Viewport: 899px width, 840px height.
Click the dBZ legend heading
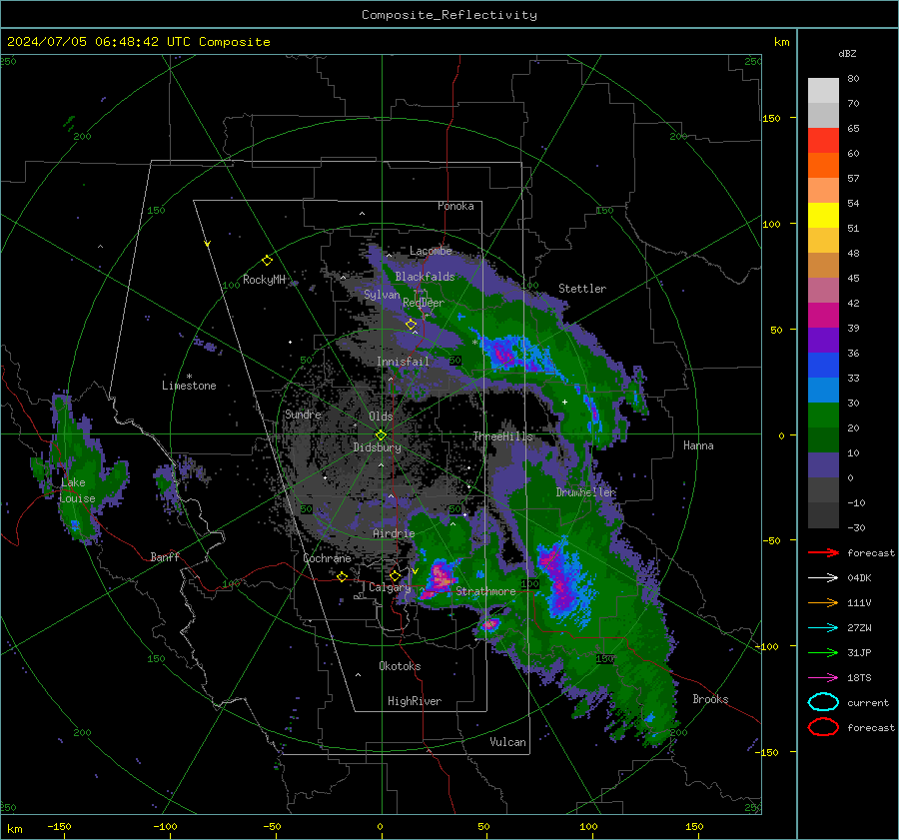(x=847, y=53)
